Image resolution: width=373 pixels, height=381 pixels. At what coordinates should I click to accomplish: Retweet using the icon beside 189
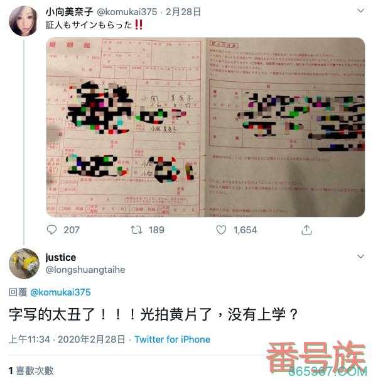pos(136,230)
